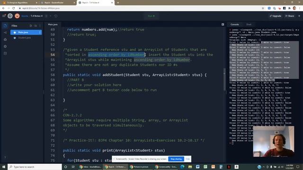The image size is (303, 170).
Task: Open the Settings gear in the sidebar
Action: click(5, 46)
